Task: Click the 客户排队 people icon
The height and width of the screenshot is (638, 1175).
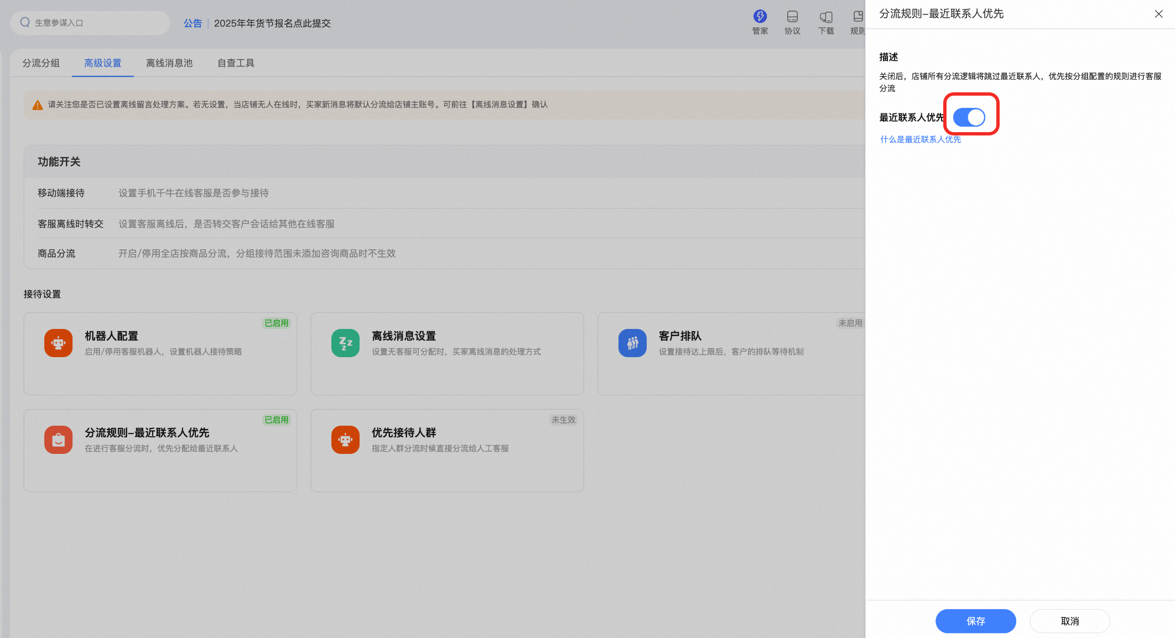Action: tap(632, 343)
